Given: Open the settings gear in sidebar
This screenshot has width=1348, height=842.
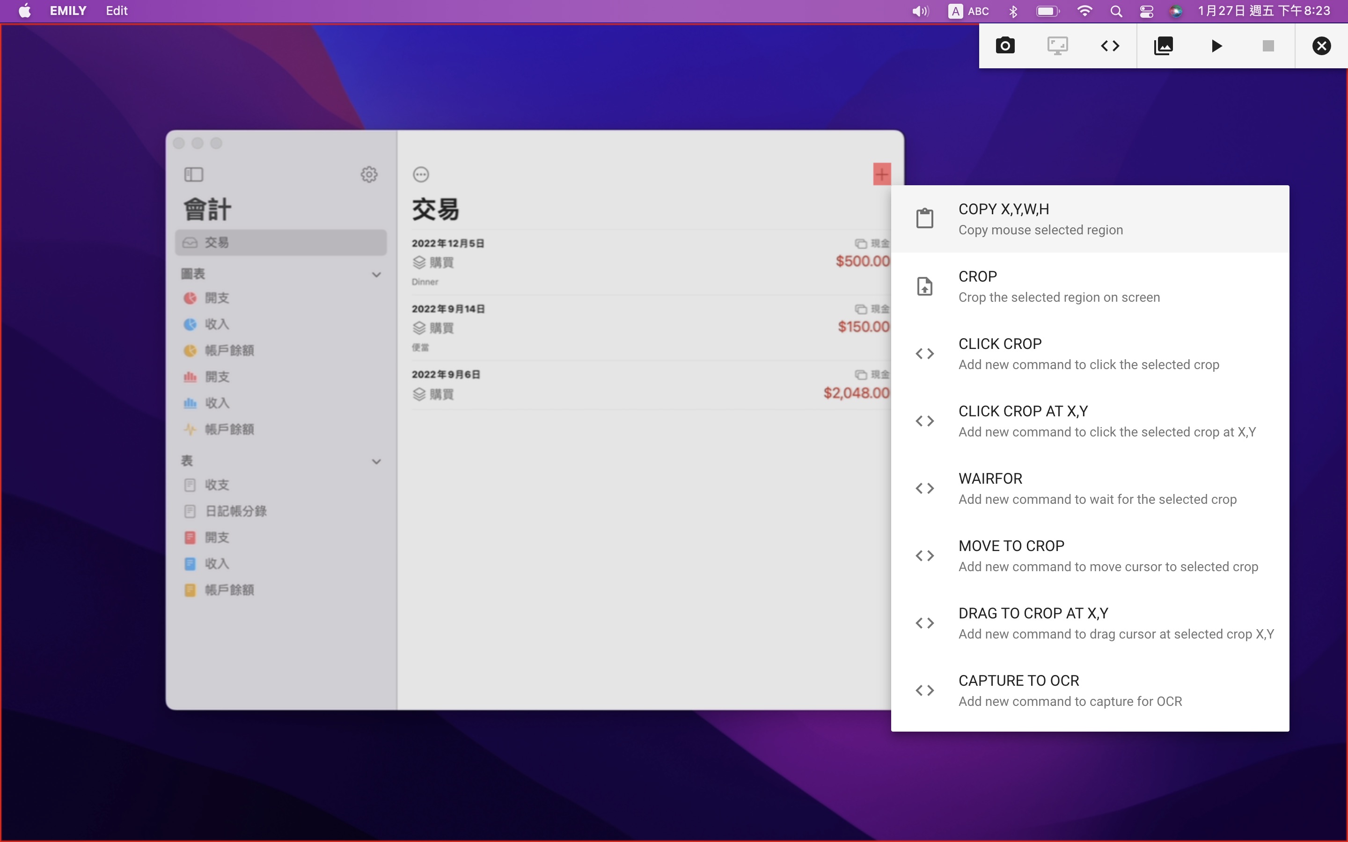Looking at the screenshot, I should [369, 174].
